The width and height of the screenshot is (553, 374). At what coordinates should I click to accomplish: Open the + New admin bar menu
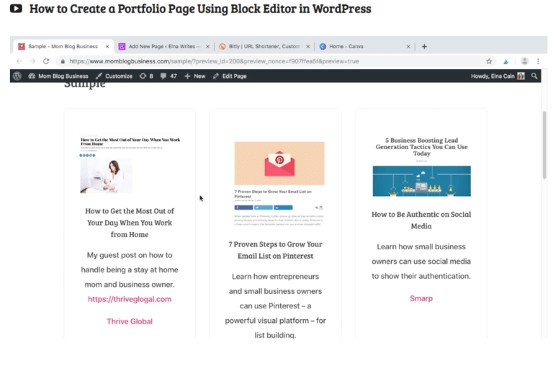[195, 76]
